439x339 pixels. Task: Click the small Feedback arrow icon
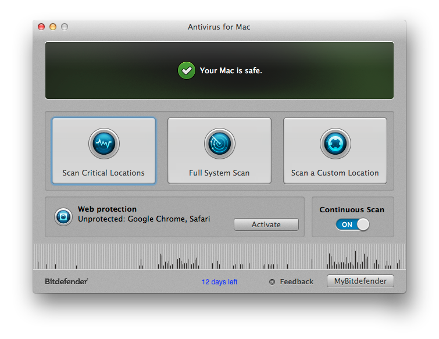pos(272,282)
